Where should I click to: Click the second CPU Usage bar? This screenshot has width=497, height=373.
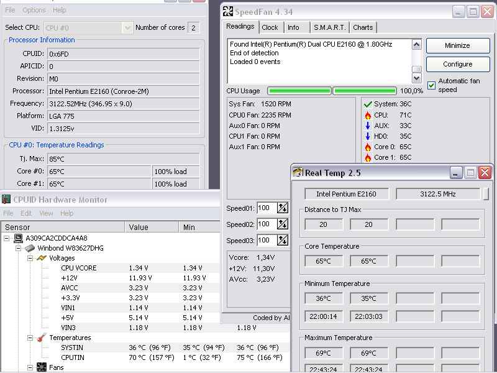(x=365, y=91)
